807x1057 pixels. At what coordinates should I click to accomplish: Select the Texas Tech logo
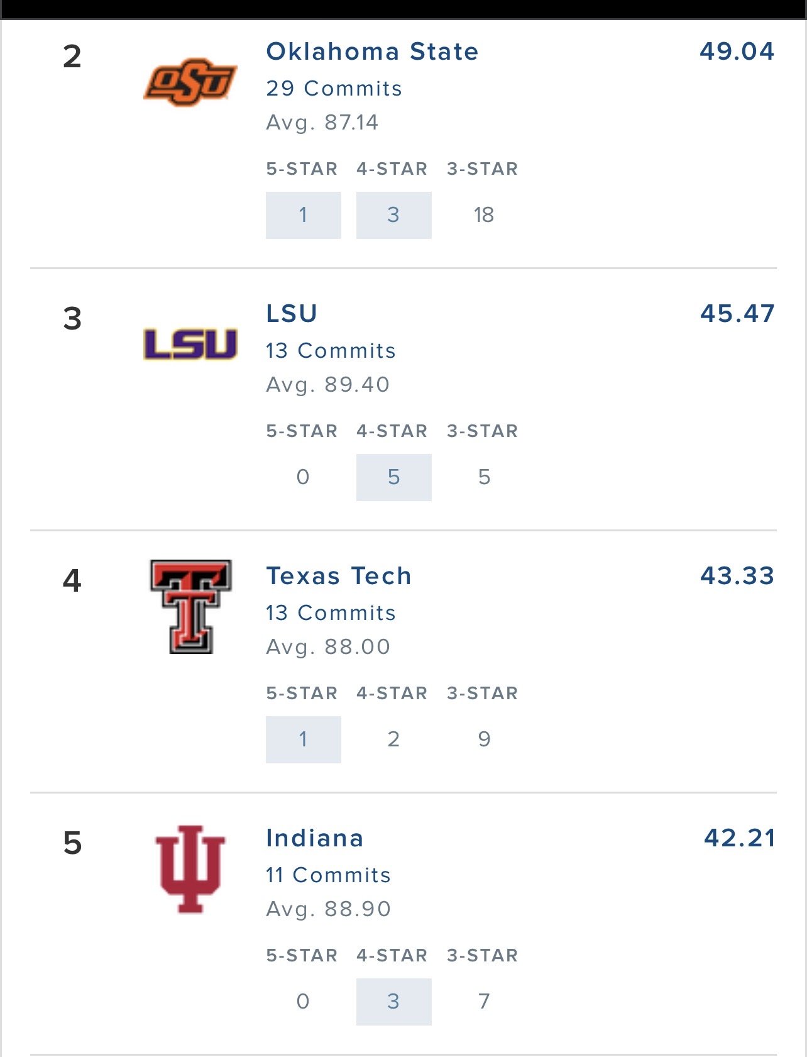point(191,606)
